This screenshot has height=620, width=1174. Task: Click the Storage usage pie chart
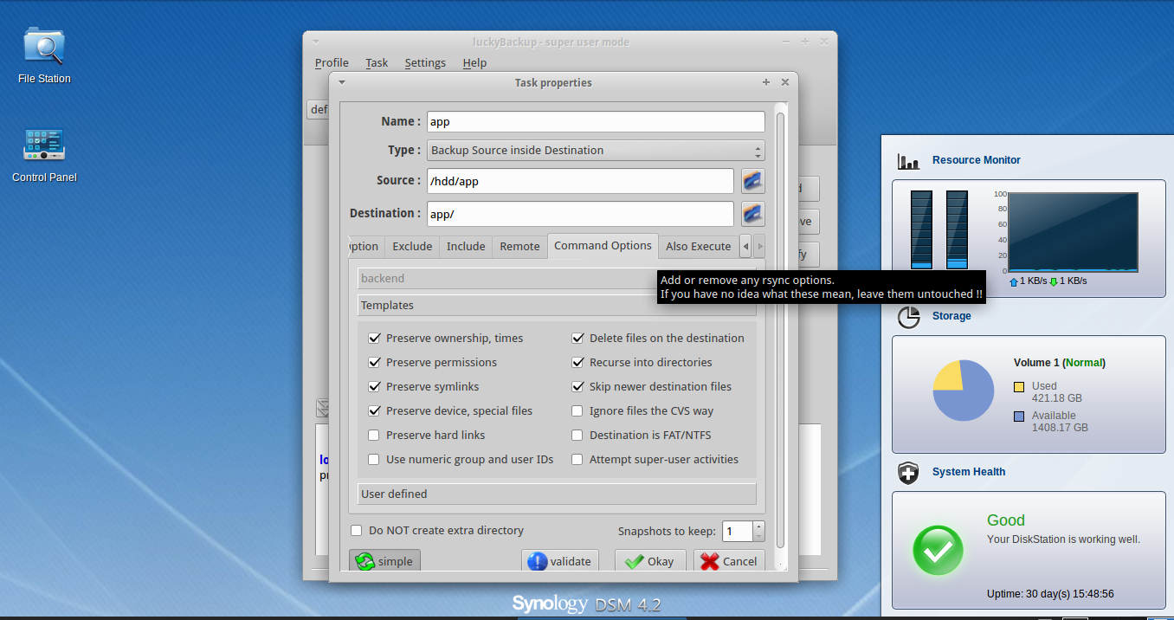[963, 391]
